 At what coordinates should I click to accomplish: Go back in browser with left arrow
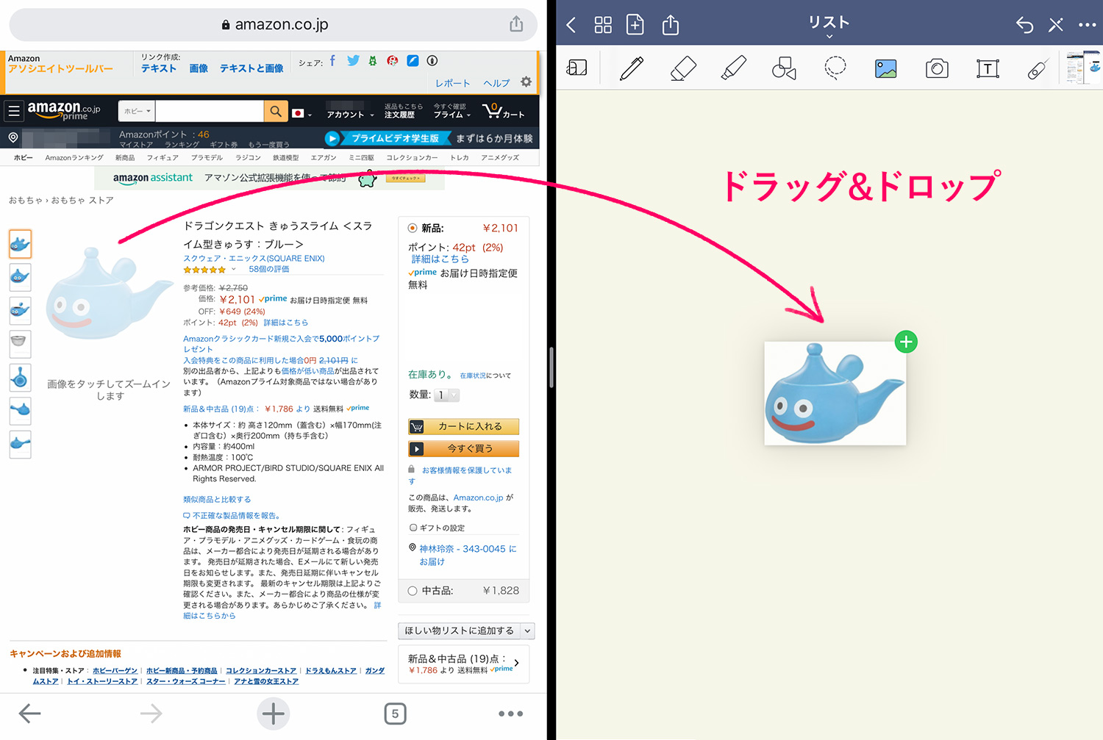(x=29, y=714)
